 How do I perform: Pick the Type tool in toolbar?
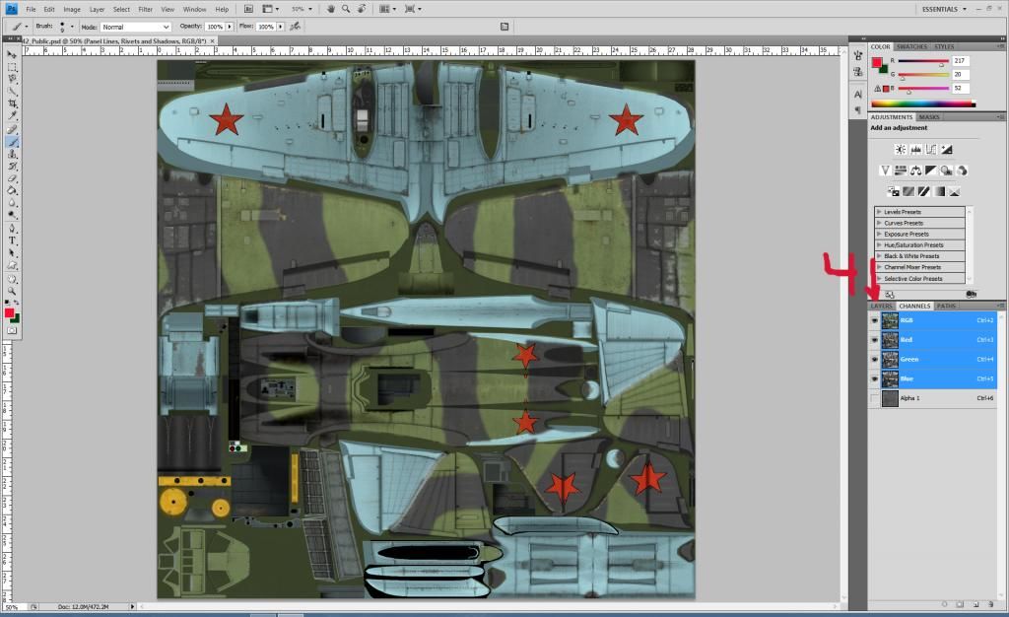pyautogui.click(x=13, y=240)
